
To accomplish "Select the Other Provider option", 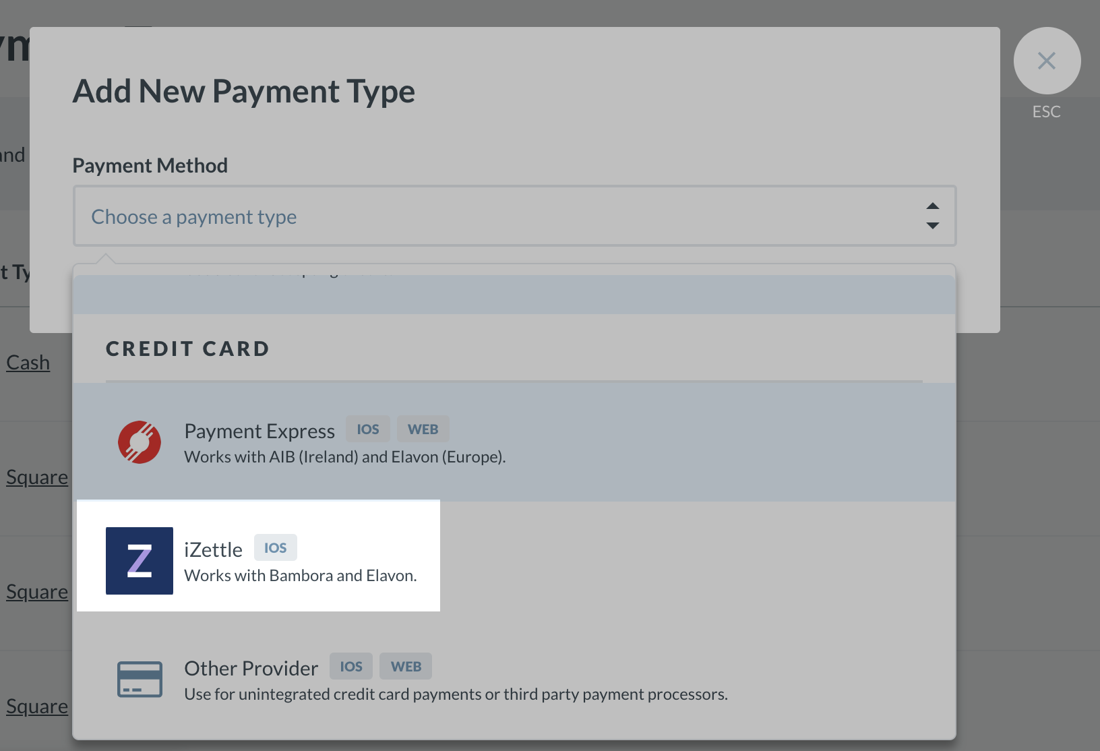I will [514, 679].
